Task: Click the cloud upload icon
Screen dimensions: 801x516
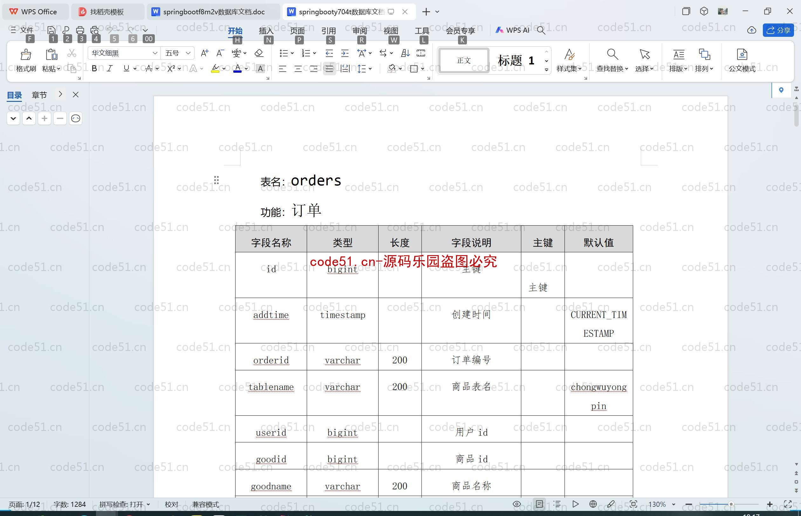Action: [x=752, y=30]
